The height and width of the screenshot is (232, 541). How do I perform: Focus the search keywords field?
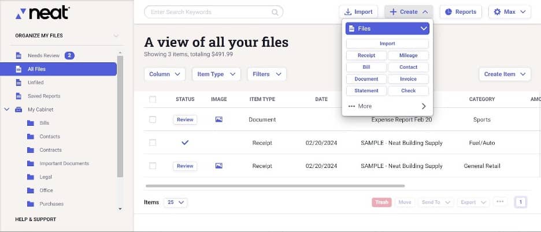(208, 12)
